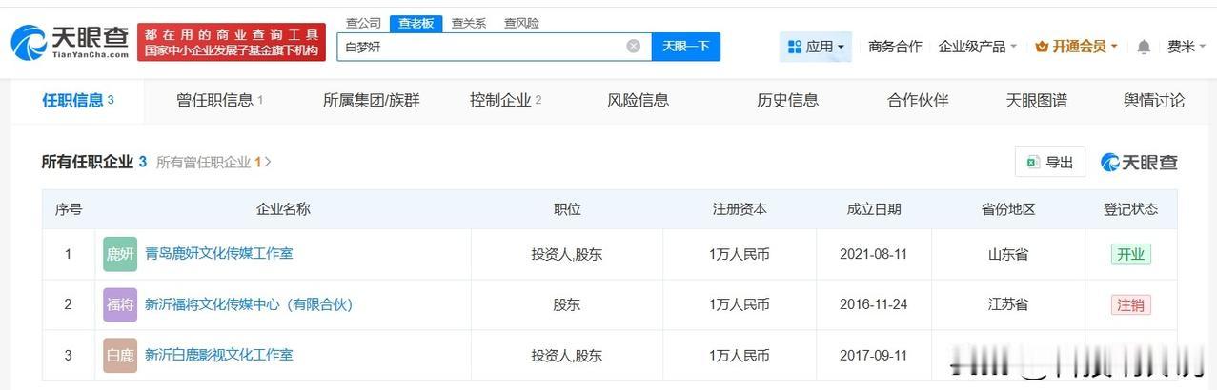This screenshot has width=1217, height=390.
Task: Switch to the 查公司 search tab
Action: 363,23
